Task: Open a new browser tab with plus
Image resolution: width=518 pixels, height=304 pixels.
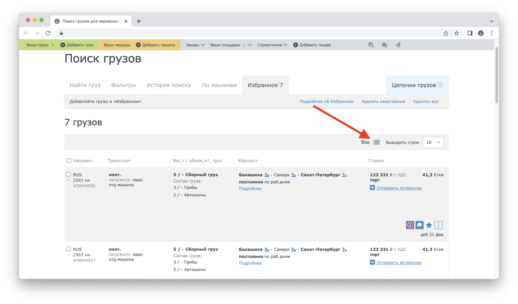Action: click(x=139, y=21)
